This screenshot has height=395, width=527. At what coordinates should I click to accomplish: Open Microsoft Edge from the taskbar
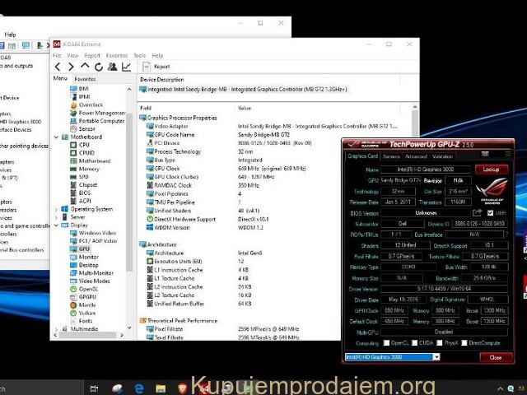(139, 388)
